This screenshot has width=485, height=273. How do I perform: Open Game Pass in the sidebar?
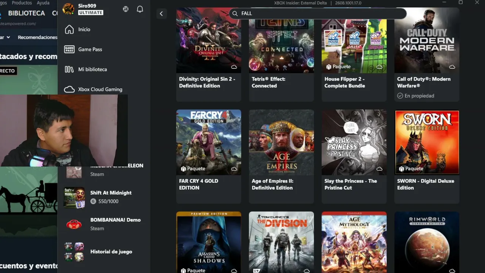[104, 49]
